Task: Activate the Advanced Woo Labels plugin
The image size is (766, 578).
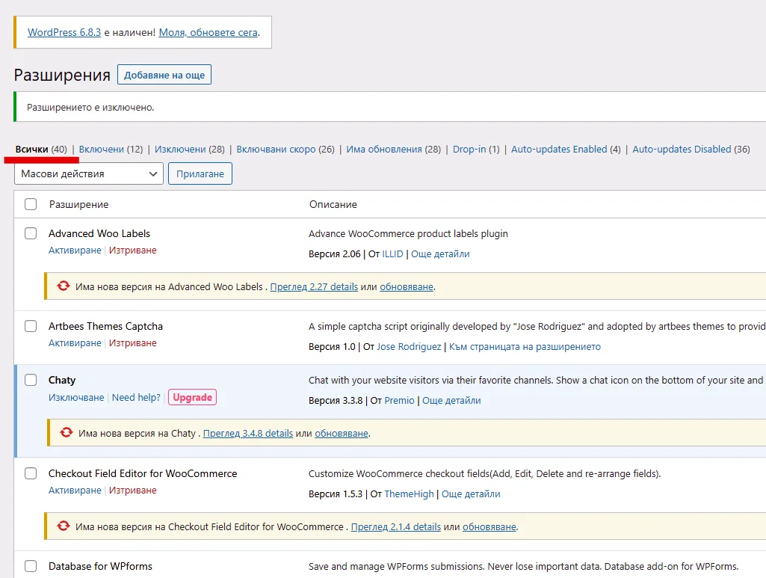Action: point(75,250)
